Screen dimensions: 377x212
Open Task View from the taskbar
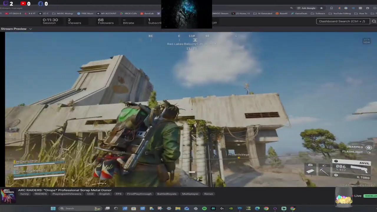click(x=108, y=208)
